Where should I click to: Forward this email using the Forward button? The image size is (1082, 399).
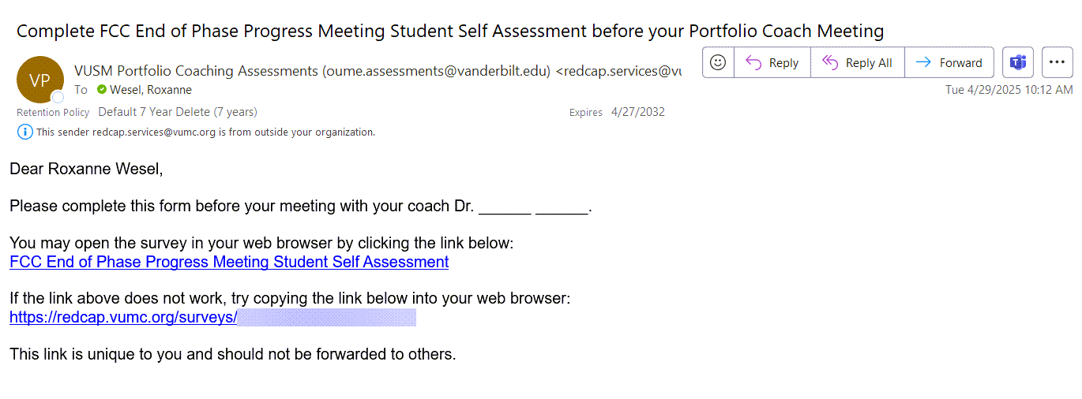(x=949, y=62)
